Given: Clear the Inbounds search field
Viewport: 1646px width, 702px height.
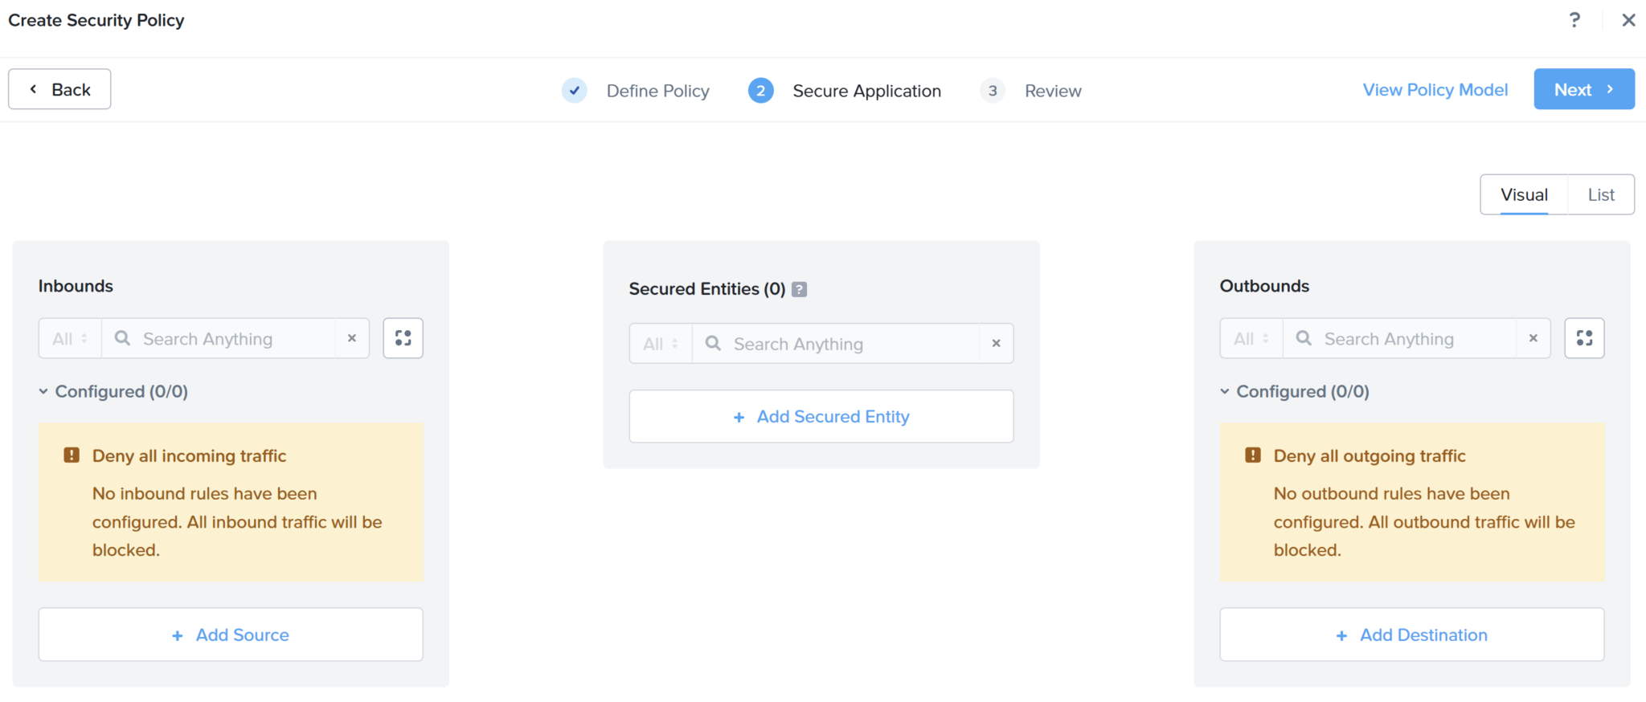Looking at the screenshot, I should [351, 338].
